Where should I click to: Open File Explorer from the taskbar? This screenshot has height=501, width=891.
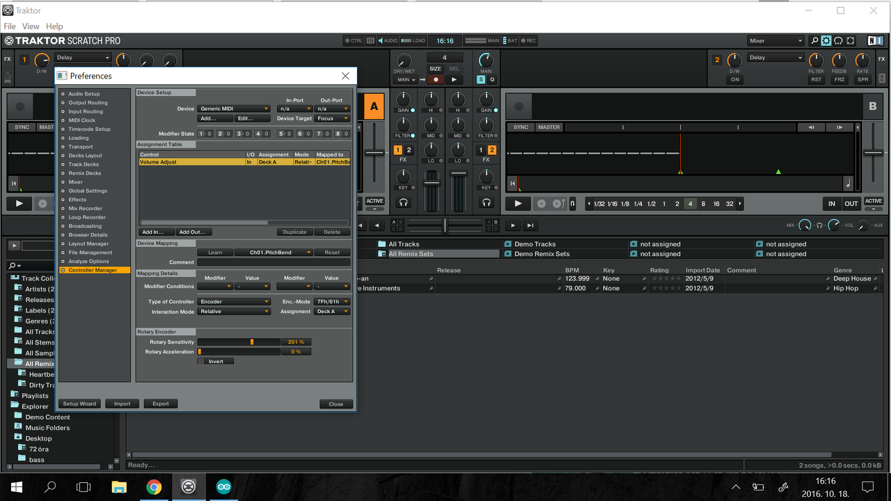119,487
